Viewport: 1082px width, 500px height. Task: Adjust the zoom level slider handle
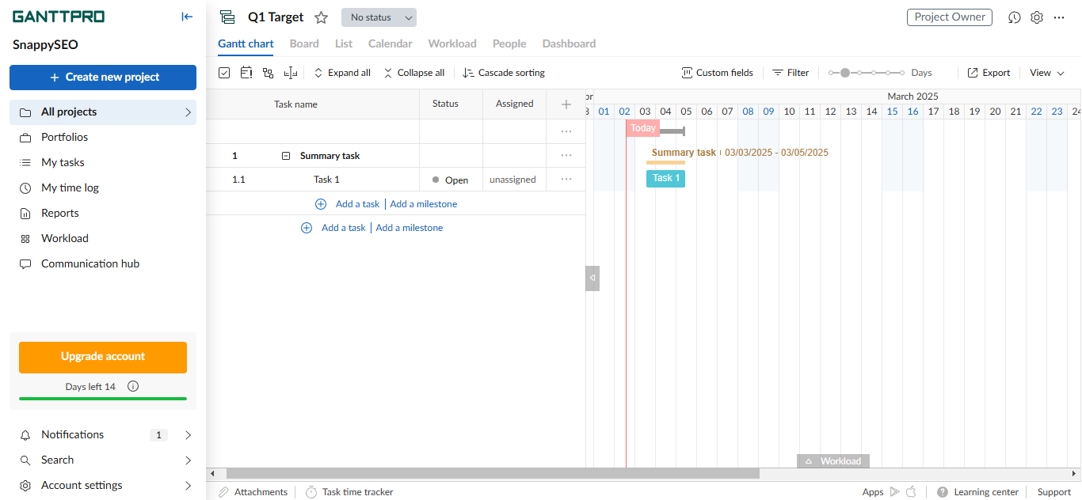click(845, 73)
